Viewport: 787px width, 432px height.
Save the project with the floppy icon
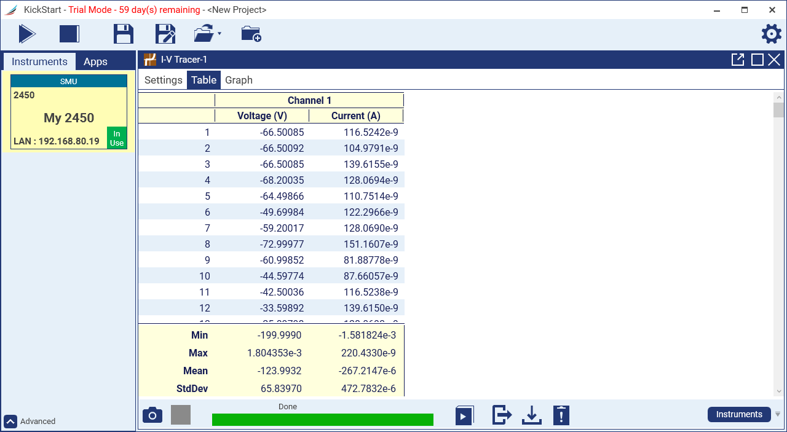coord(124,34)
